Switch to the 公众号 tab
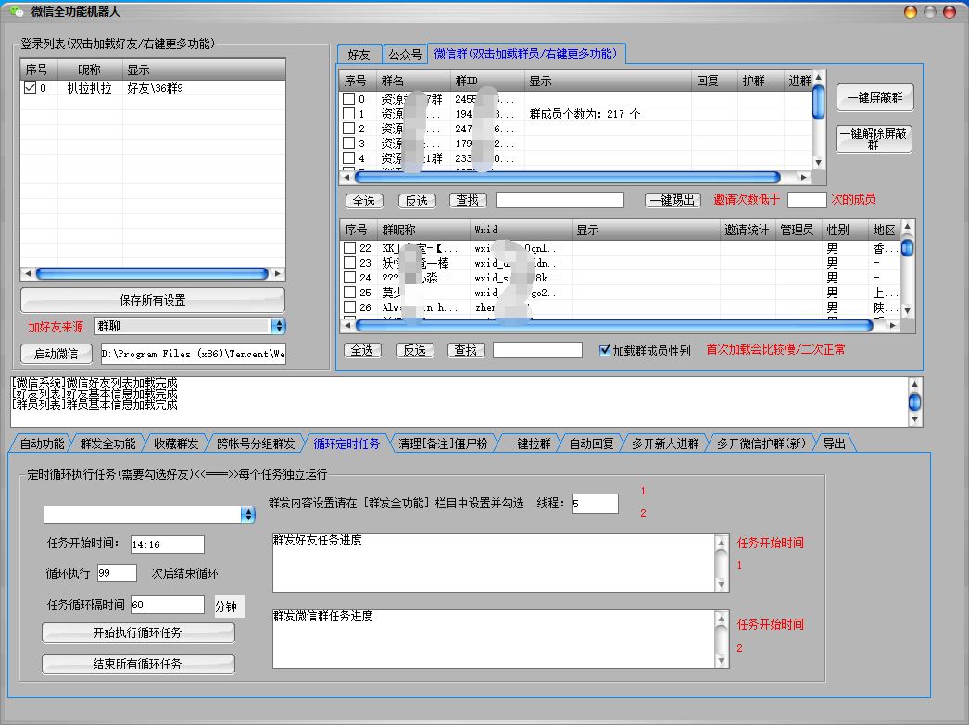969x725 pixels. point(405,55)
